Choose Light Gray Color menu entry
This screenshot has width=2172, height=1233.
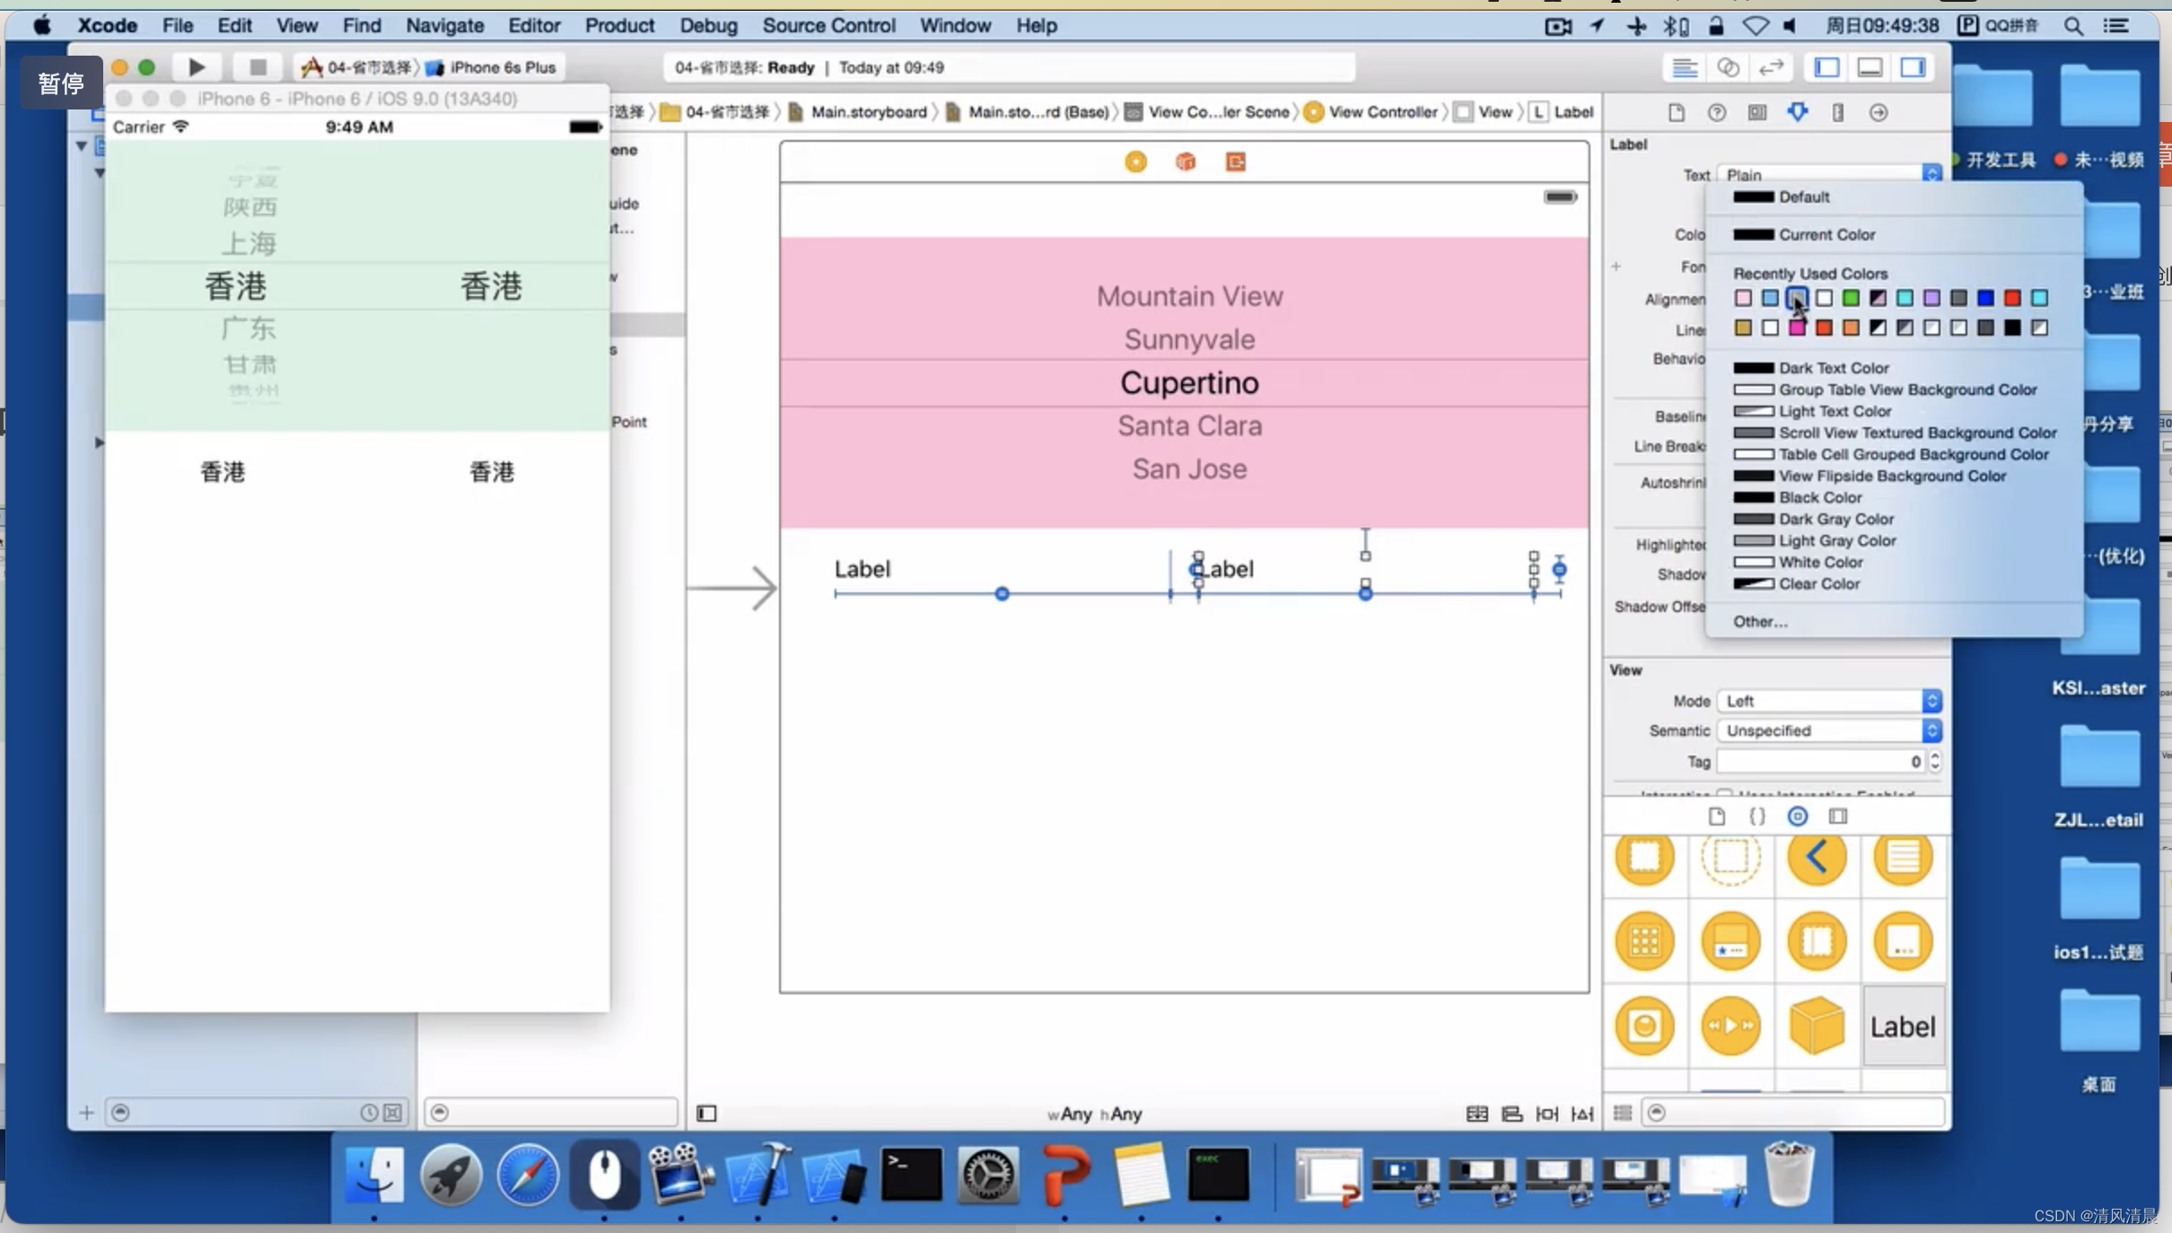coord(1894,540)
